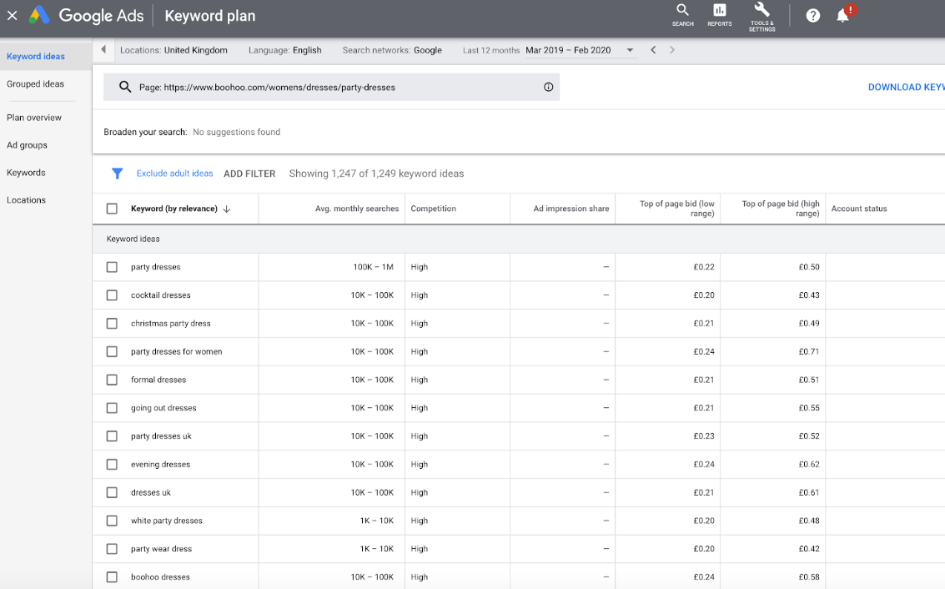Image resolution: width=945 pixels, height=589 pixels.
Task: Tick the checkbox for boohoo dresses
Action: click(112, 577)
